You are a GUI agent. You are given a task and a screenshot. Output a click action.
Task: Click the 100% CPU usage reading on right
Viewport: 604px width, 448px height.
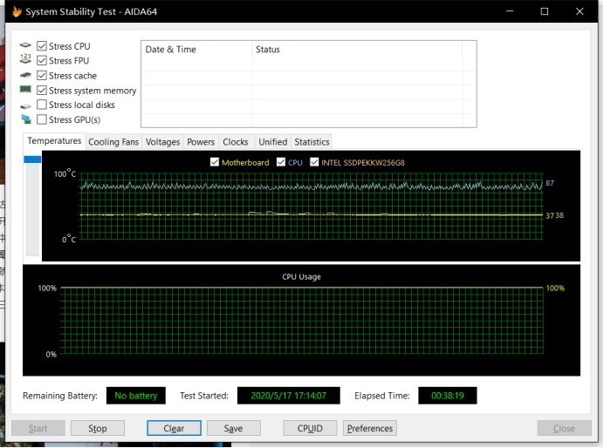pyautogui.click(x=555, y=288)
